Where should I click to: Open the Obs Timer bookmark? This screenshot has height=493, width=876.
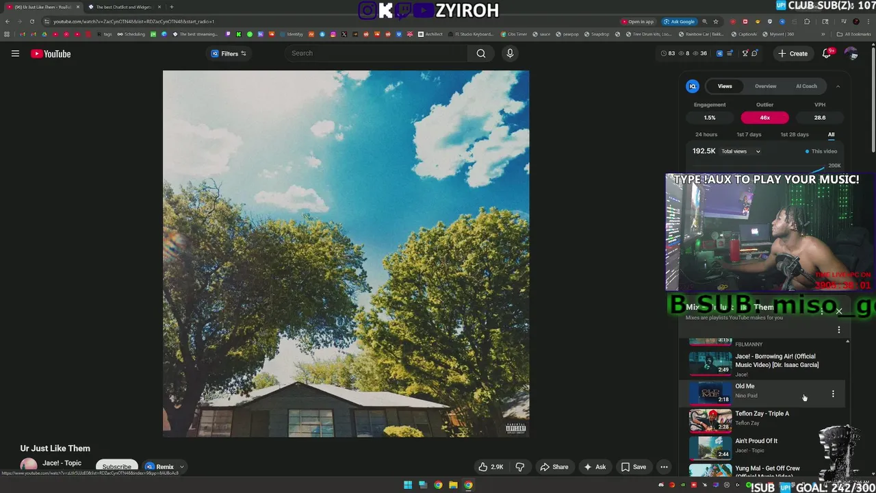[x=514, y=34]
